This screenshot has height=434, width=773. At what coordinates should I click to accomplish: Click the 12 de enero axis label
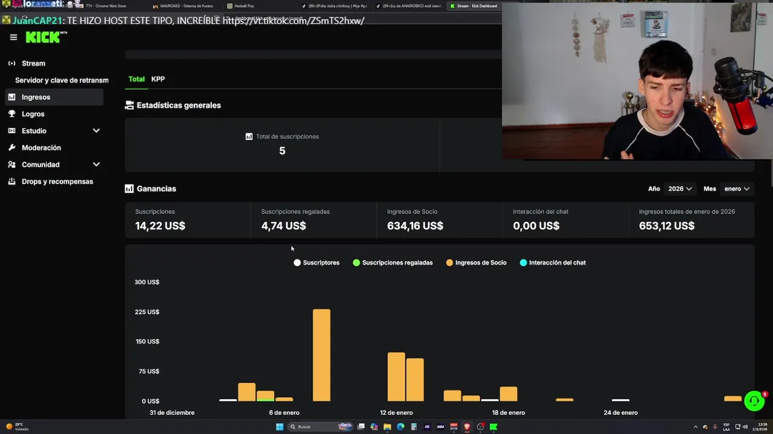click(396, 413)
